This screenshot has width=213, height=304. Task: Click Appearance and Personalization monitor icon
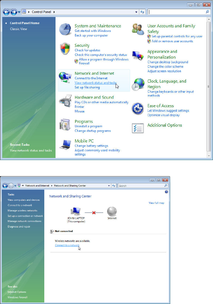138,55
